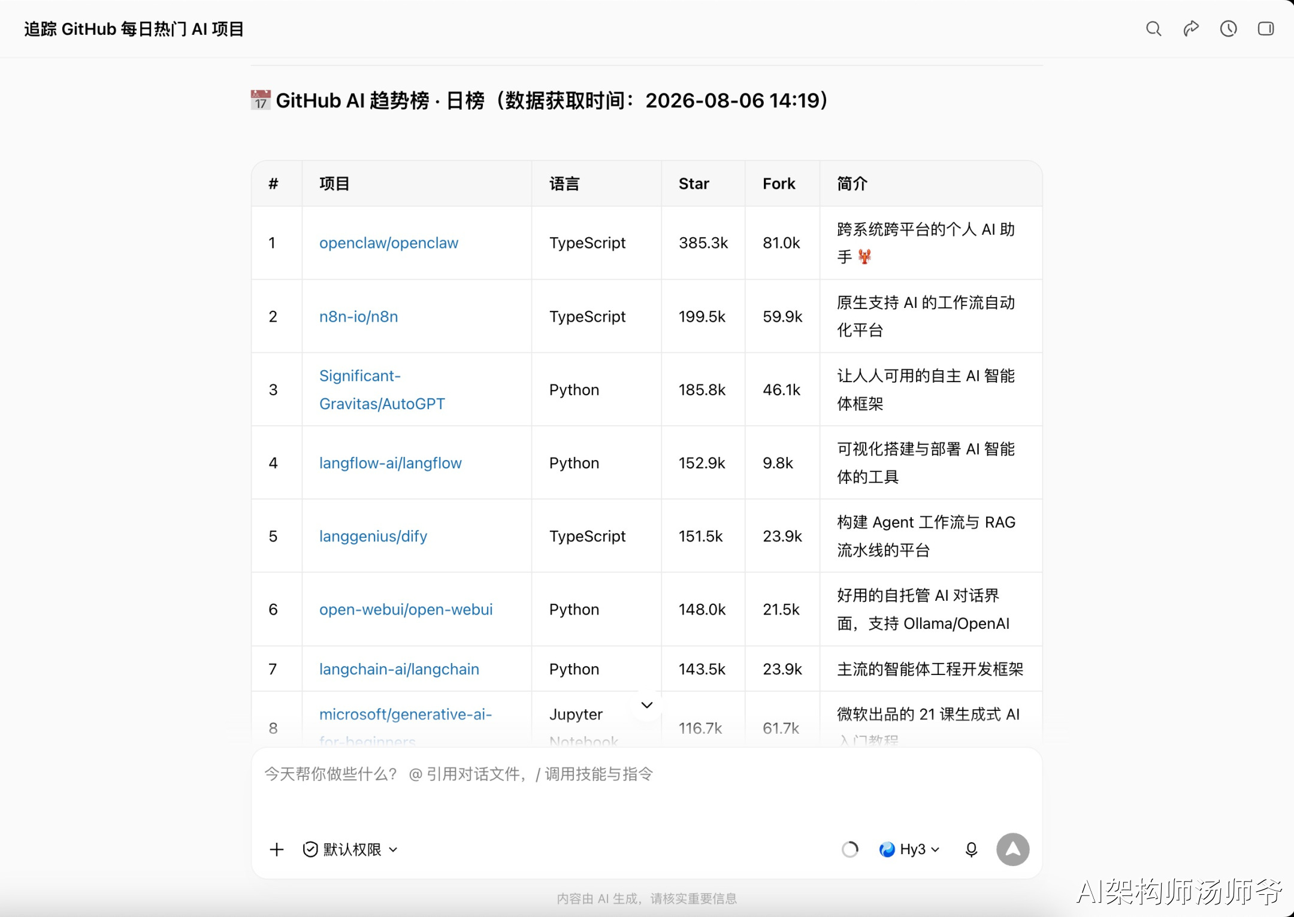Click the loading spinner icon near Hy3

[x=849, y=849]
